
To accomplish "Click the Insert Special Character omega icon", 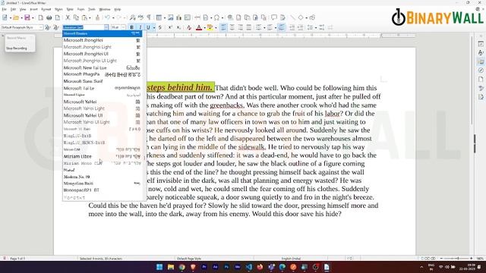I will tap(216, 17).
